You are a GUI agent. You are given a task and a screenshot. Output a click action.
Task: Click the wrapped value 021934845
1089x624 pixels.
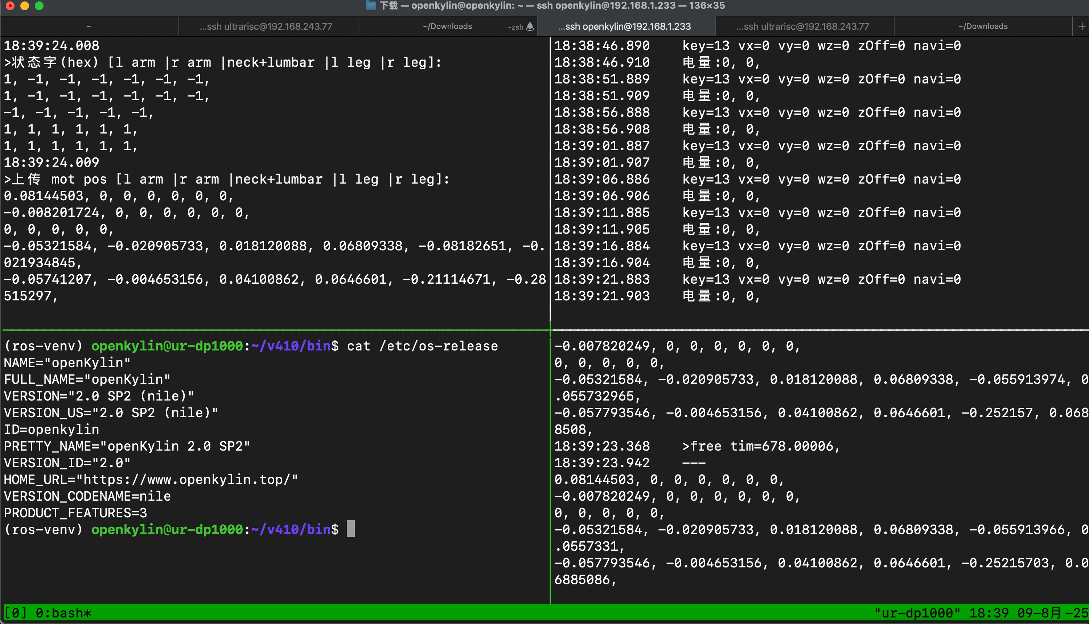(40, 263)
